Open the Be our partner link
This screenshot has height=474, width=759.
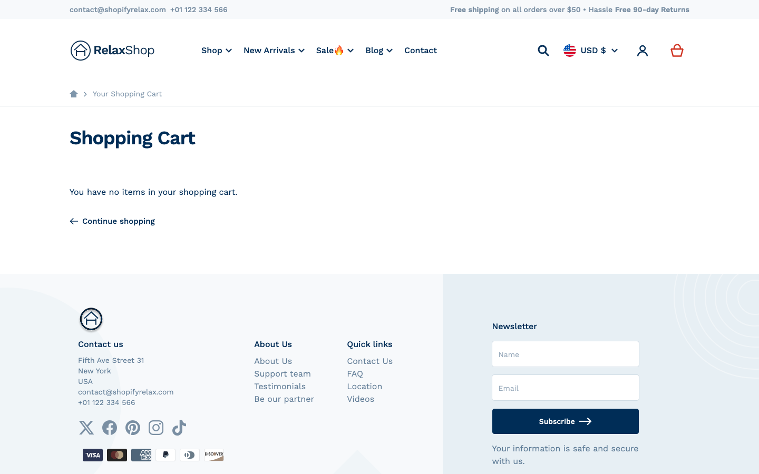(284, 399)
